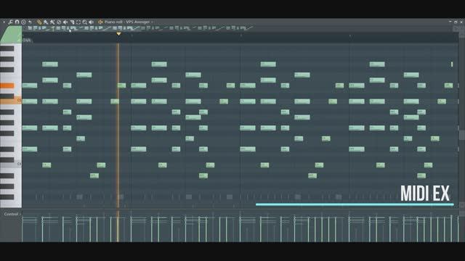Click the pattern overview minimap strip

(x=240, y=28)
